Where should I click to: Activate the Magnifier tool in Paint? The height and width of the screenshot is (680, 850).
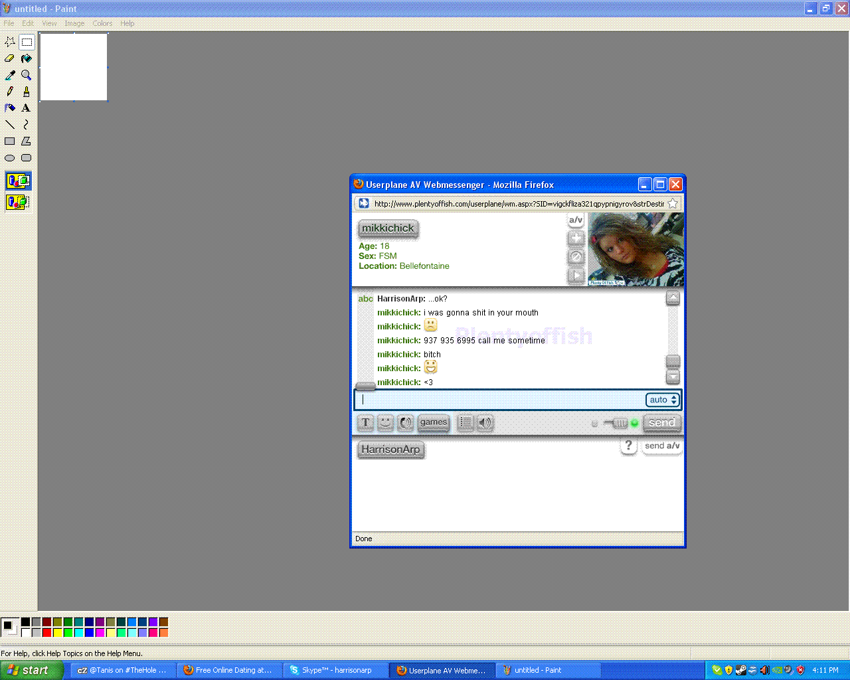27,75
